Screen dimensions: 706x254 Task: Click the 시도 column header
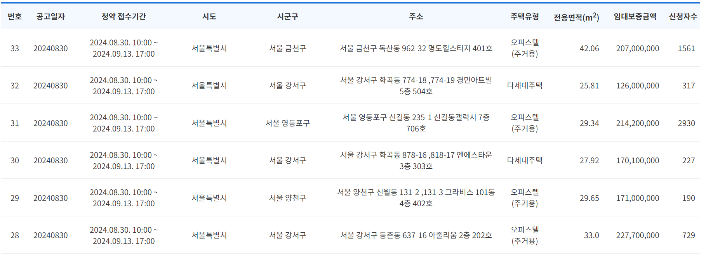[209, 16]
